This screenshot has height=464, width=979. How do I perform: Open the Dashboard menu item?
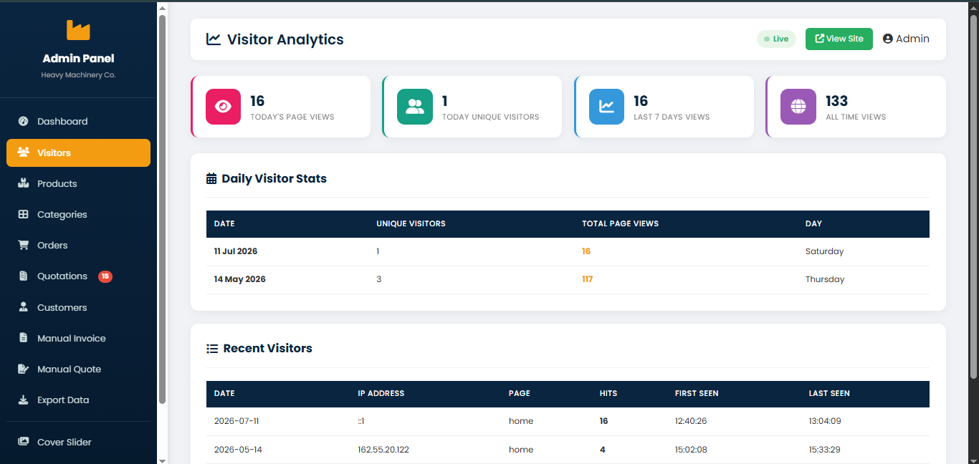[78, 121]
